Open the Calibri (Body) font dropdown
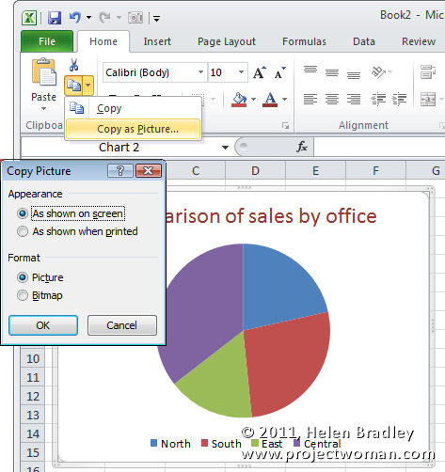This screenshot has width=445, height=472. click(x=200, y=72)
